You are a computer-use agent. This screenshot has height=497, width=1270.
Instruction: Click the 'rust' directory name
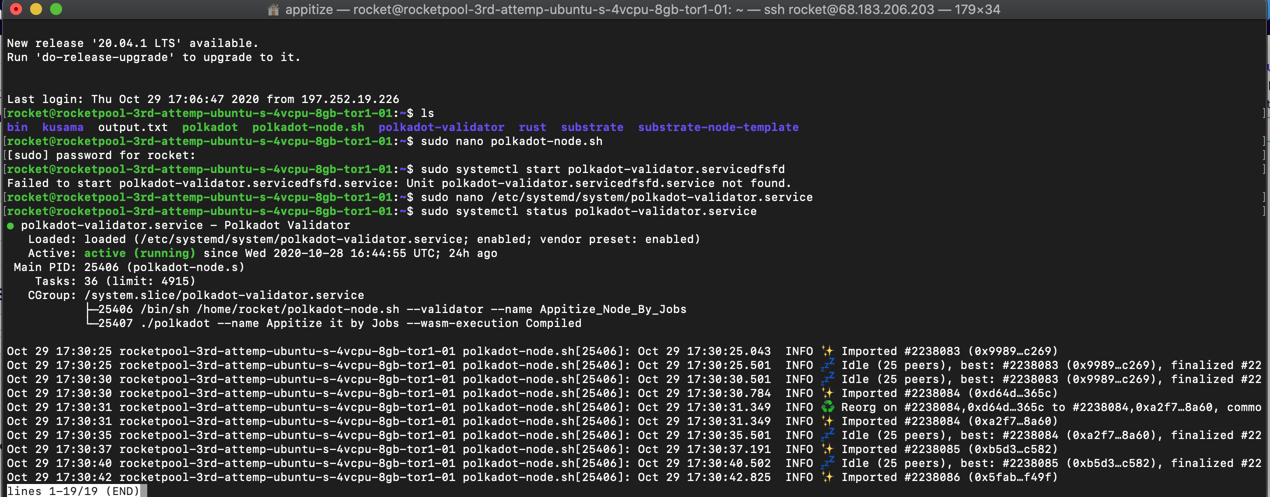coord(532,127)
